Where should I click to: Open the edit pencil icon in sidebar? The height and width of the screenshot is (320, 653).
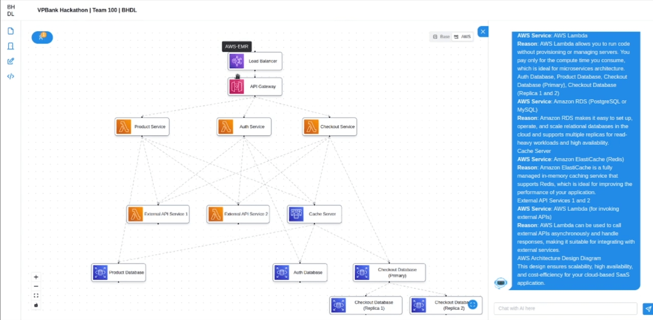click(11, 61)
